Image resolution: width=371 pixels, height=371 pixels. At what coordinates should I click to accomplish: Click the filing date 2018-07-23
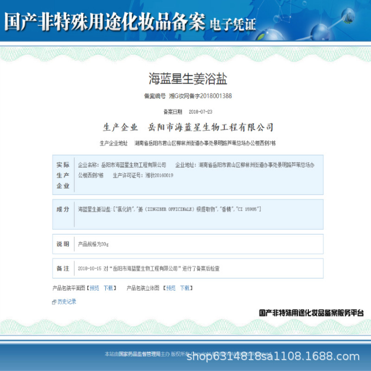point(200,112)
